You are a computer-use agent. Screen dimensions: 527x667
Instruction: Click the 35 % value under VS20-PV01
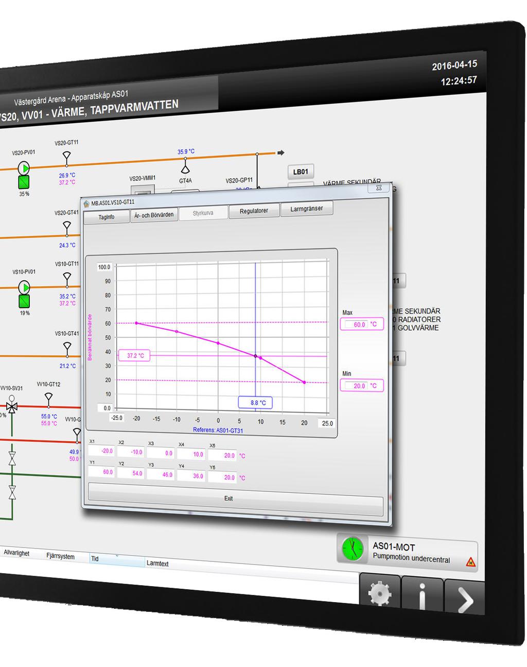pyautogui.click(x=24, y=194)
